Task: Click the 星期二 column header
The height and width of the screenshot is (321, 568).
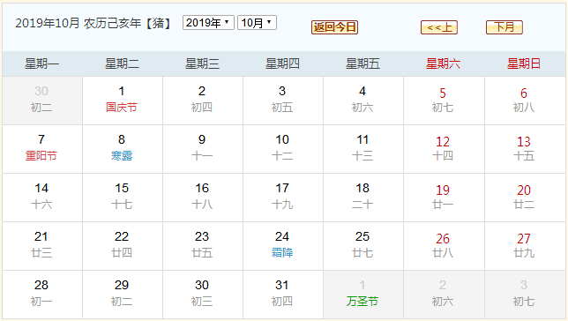Action: point(122,63)
